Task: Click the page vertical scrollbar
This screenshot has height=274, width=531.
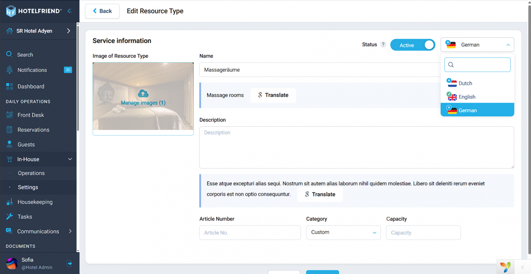Action: [x=529, y=129]
